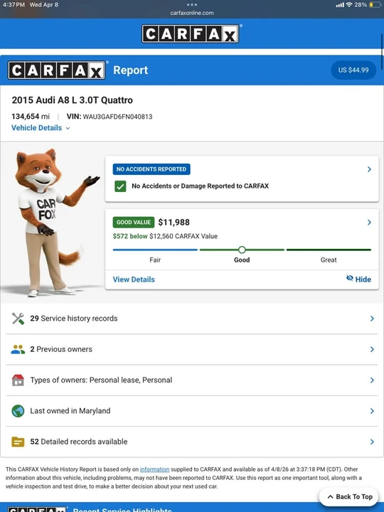This screenshot has height=512, width=384.
Task: Click the CARFAX logo in top banner
Action: point(191,33)
